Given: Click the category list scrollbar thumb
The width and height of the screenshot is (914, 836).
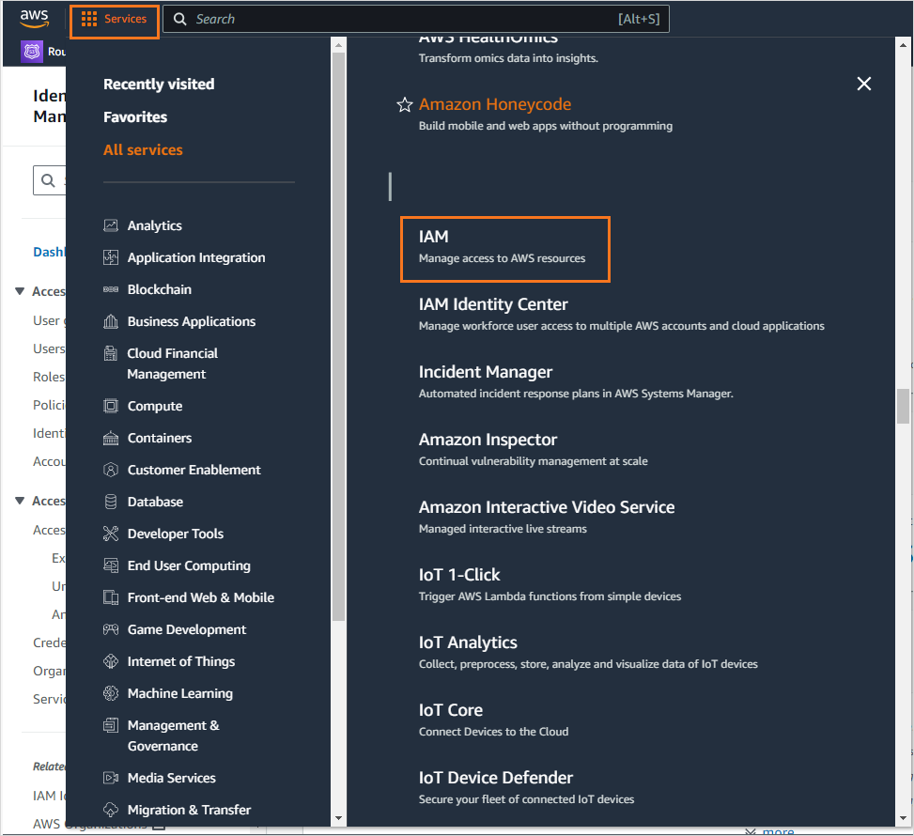Looking at the screenshot, I should click(339, 336).
